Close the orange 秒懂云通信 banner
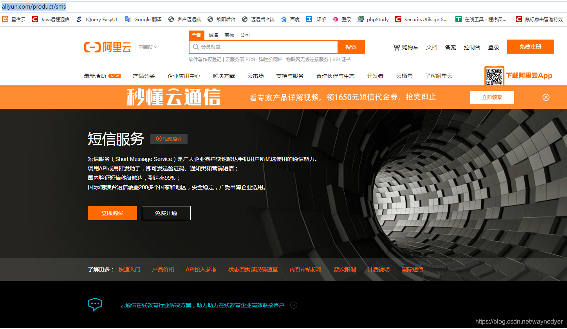 pyautogui.click(x=546, y=97)
